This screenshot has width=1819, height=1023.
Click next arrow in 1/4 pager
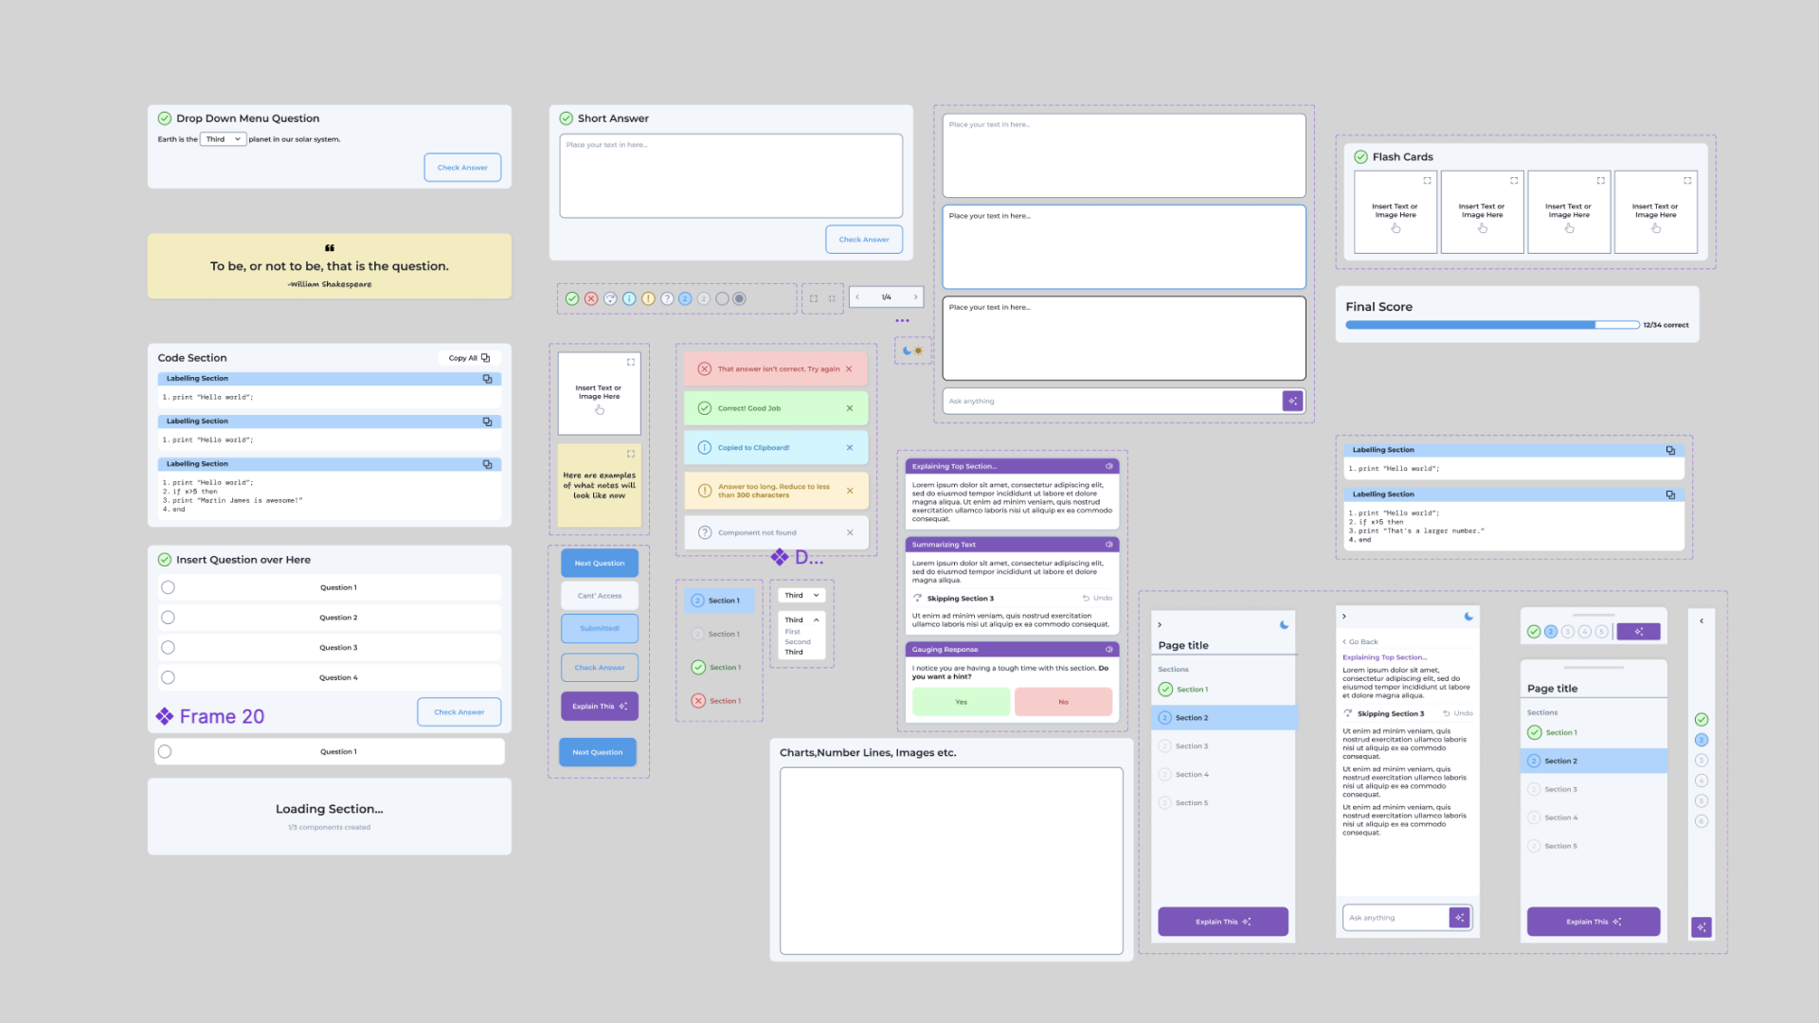pos(915,297)
